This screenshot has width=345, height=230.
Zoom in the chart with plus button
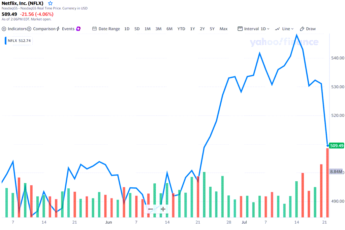[x=163, y=209]
